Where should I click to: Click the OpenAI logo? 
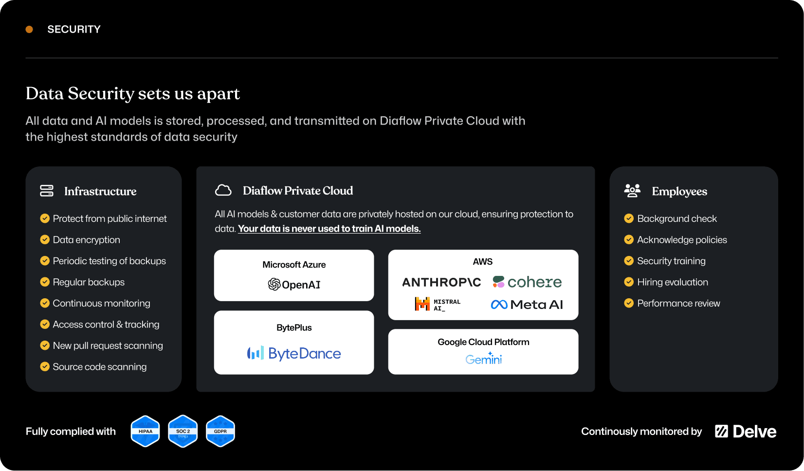coord(294,285)
